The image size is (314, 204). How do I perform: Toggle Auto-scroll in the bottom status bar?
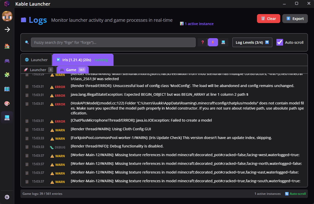(296, 194)
